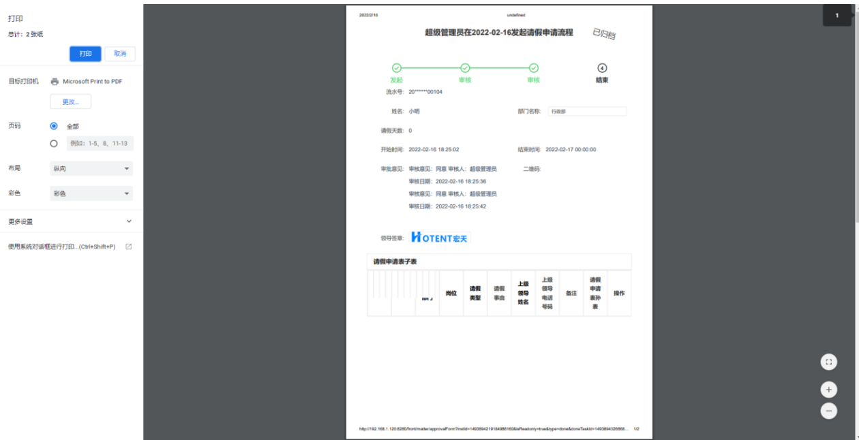Click the 操作 column header
The image size is (859, 440).
(619, 293)
